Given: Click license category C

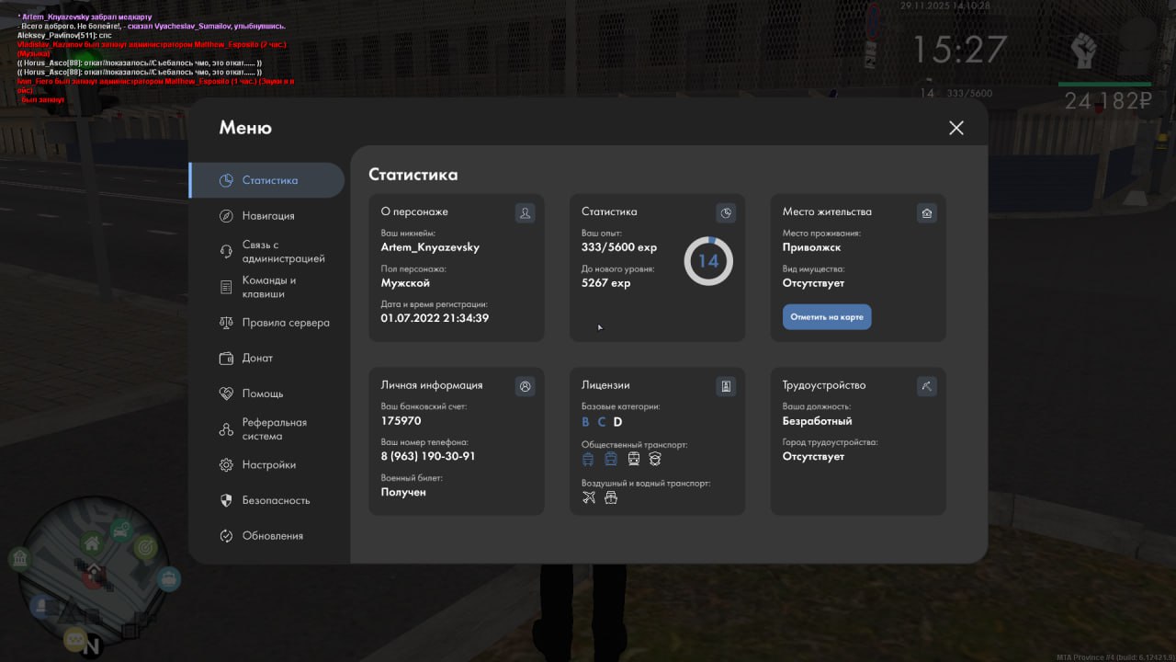Looking at the screenshot, I should click(x=602, y=422).
